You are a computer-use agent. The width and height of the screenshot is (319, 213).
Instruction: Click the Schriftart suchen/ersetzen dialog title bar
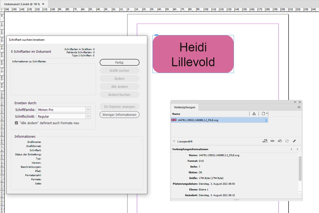[77, 40]
